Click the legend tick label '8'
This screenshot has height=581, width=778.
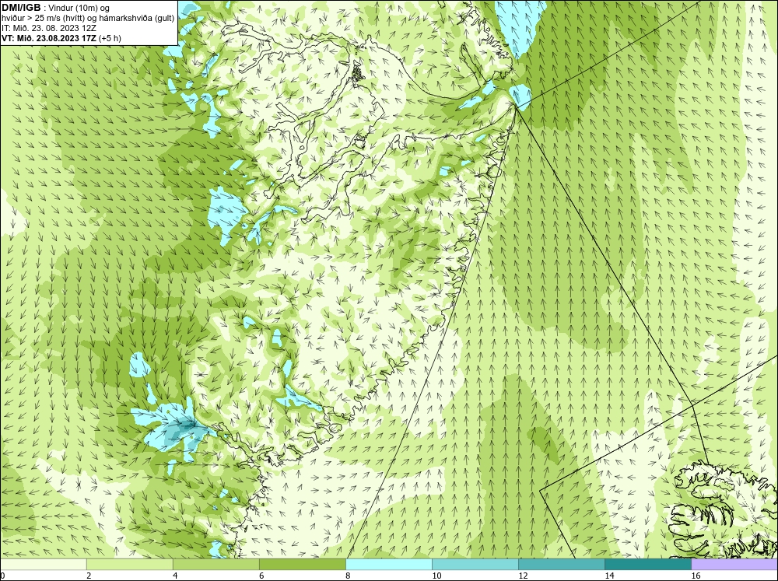348,576
